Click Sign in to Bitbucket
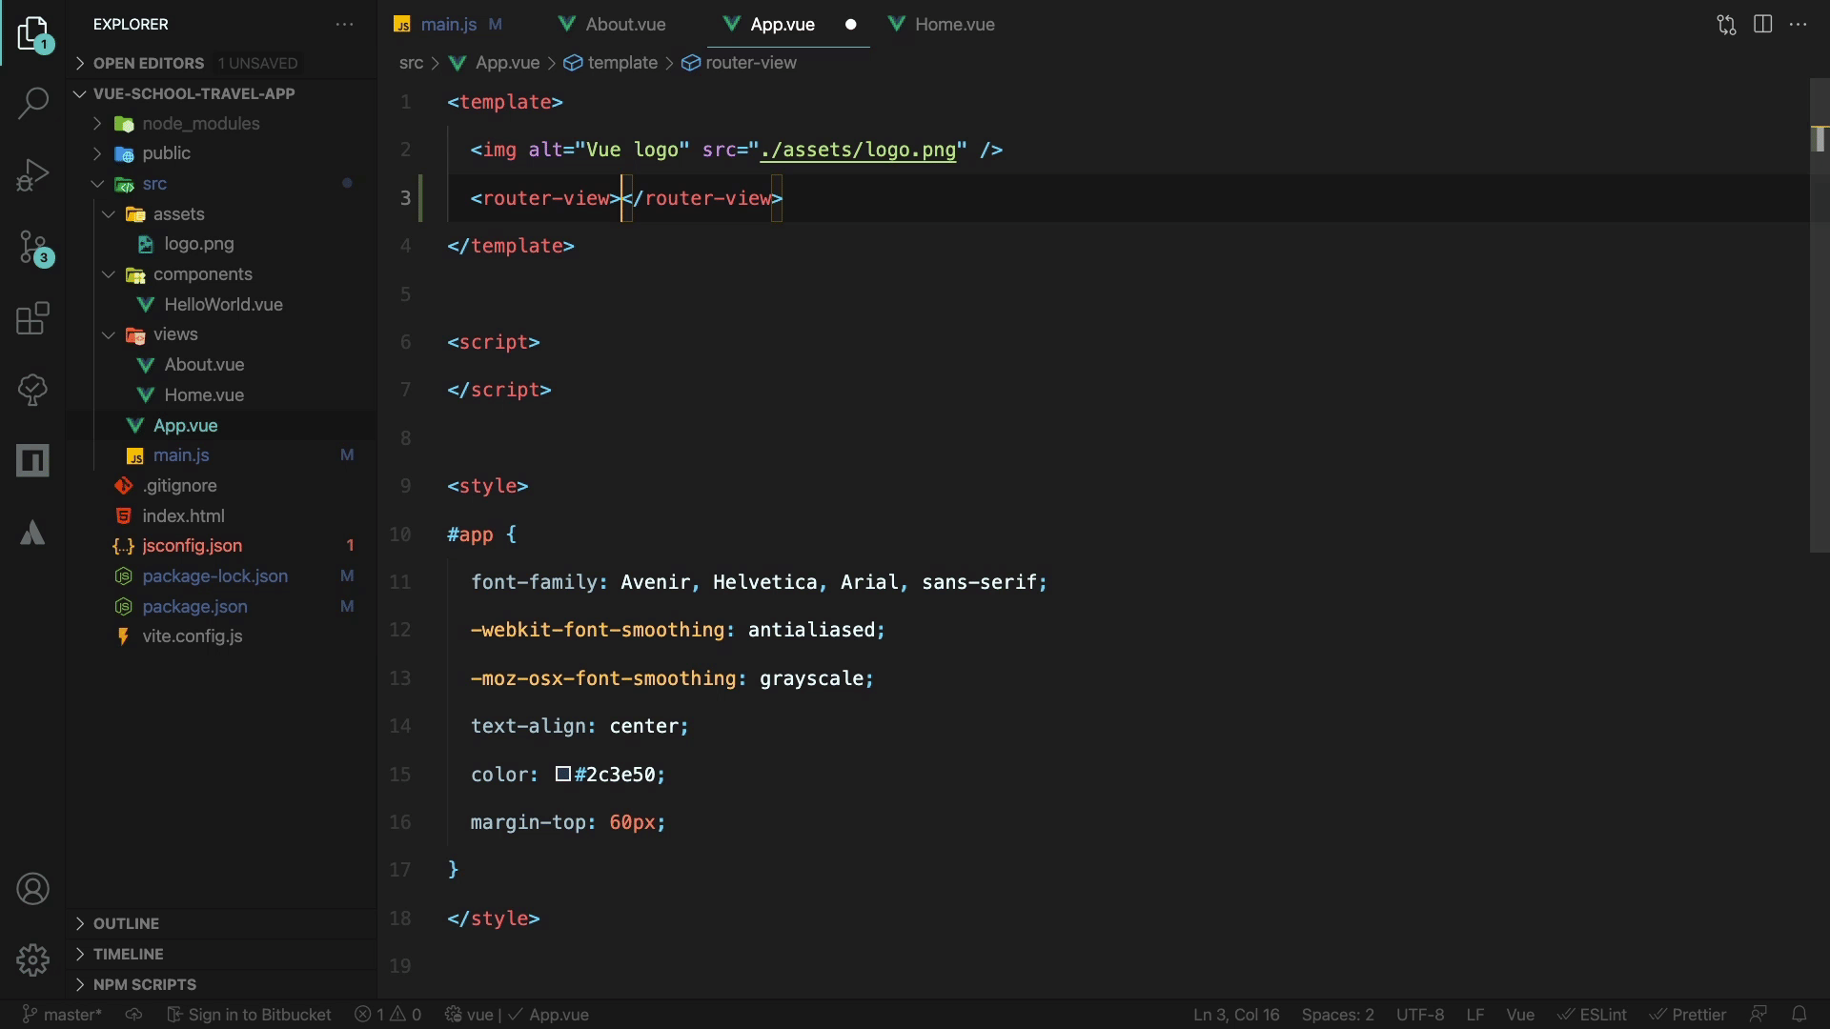This screenshot has height=1029, width=1830. click(x=250, y=1015)
